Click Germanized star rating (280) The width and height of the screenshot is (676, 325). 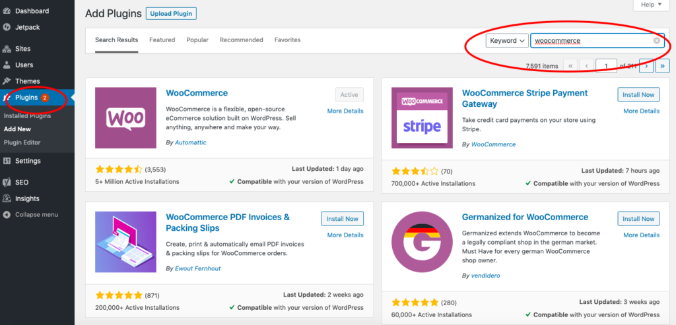tap(415, 303)
